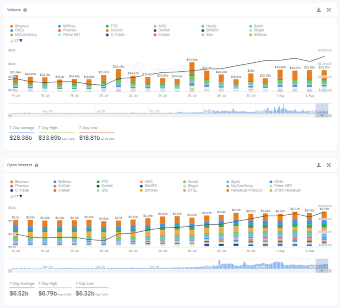Go to previous Volume legend page
340x308 pixels.
[11, 40]
